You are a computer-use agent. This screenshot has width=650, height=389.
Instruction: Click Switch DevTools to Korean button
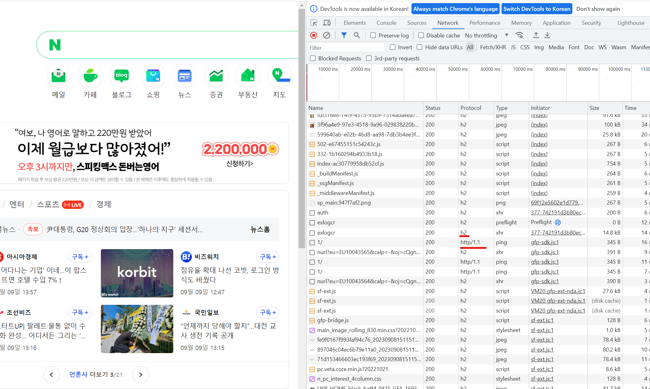tap(536, 9)
